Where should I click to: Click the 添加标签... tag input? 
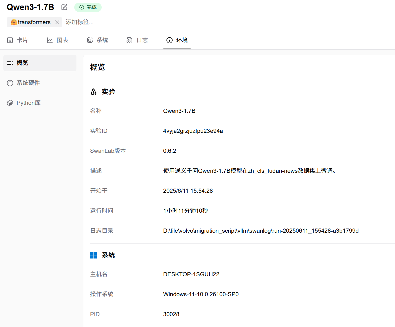coord(79,22)
